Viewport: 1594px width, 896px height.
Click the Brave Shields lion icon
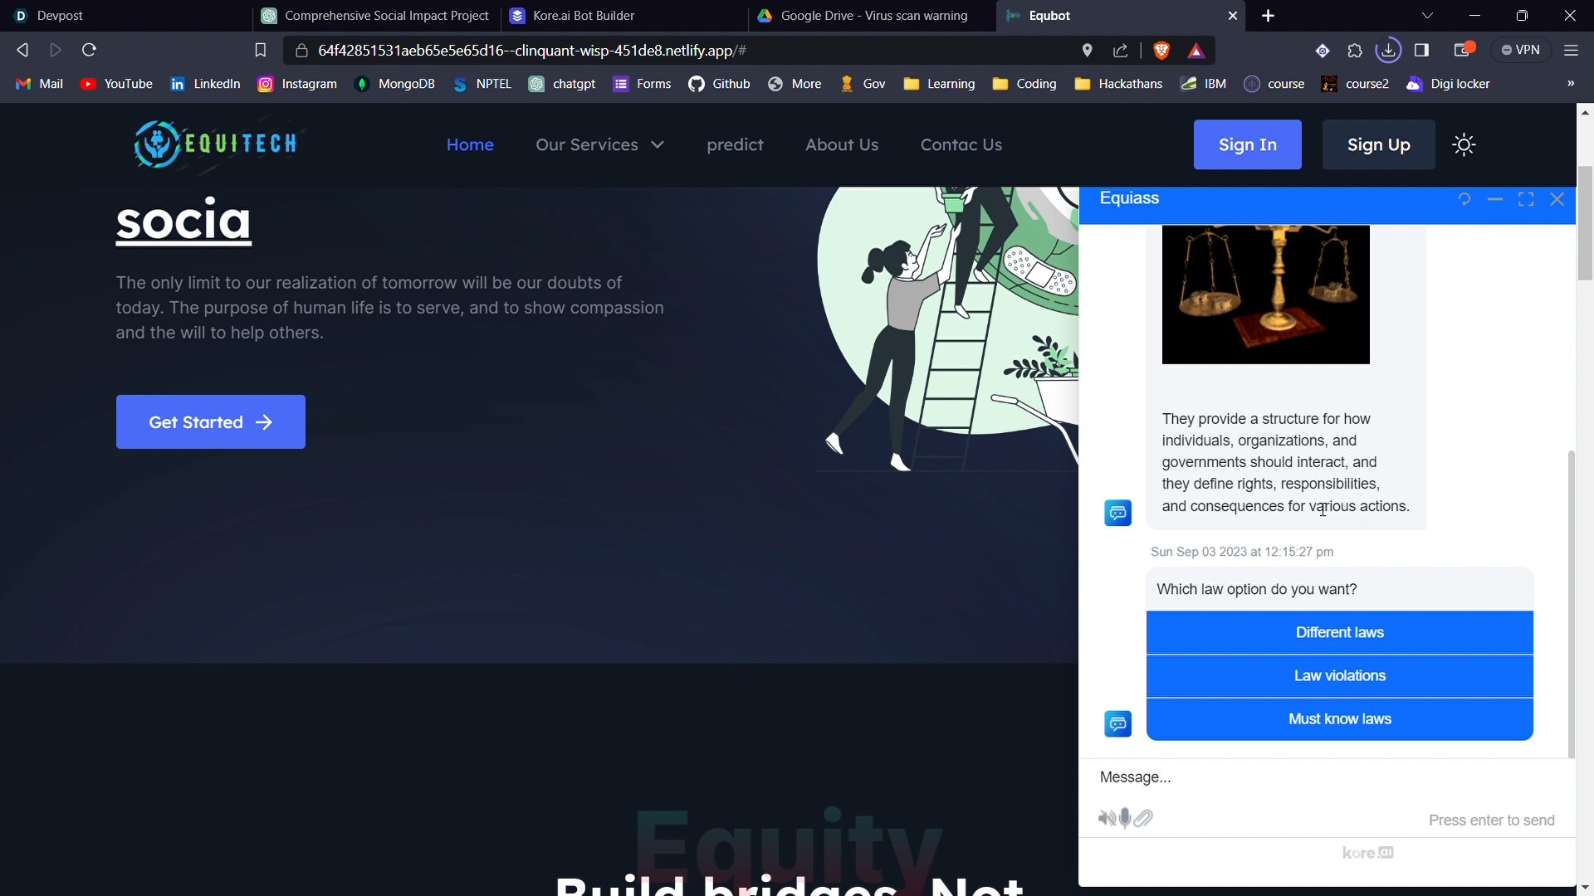click(x=1161, y=51)
